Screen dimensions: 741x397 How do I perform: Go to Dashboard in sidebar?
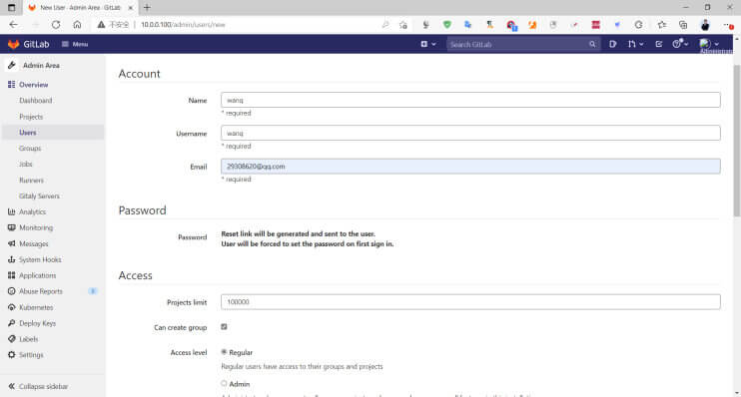[35, 101]
